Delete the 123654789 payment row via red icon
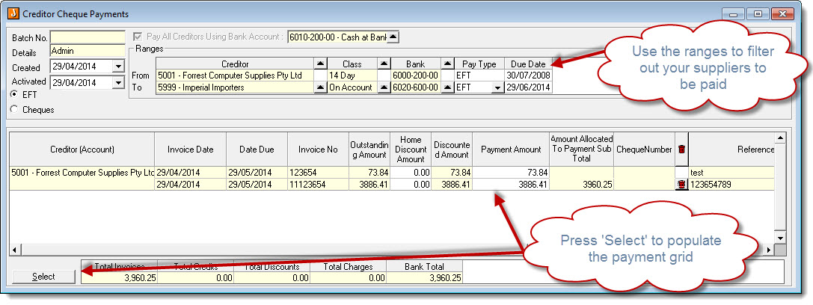The width and height of the screenshot is (813, 305). tap(681, 185)
